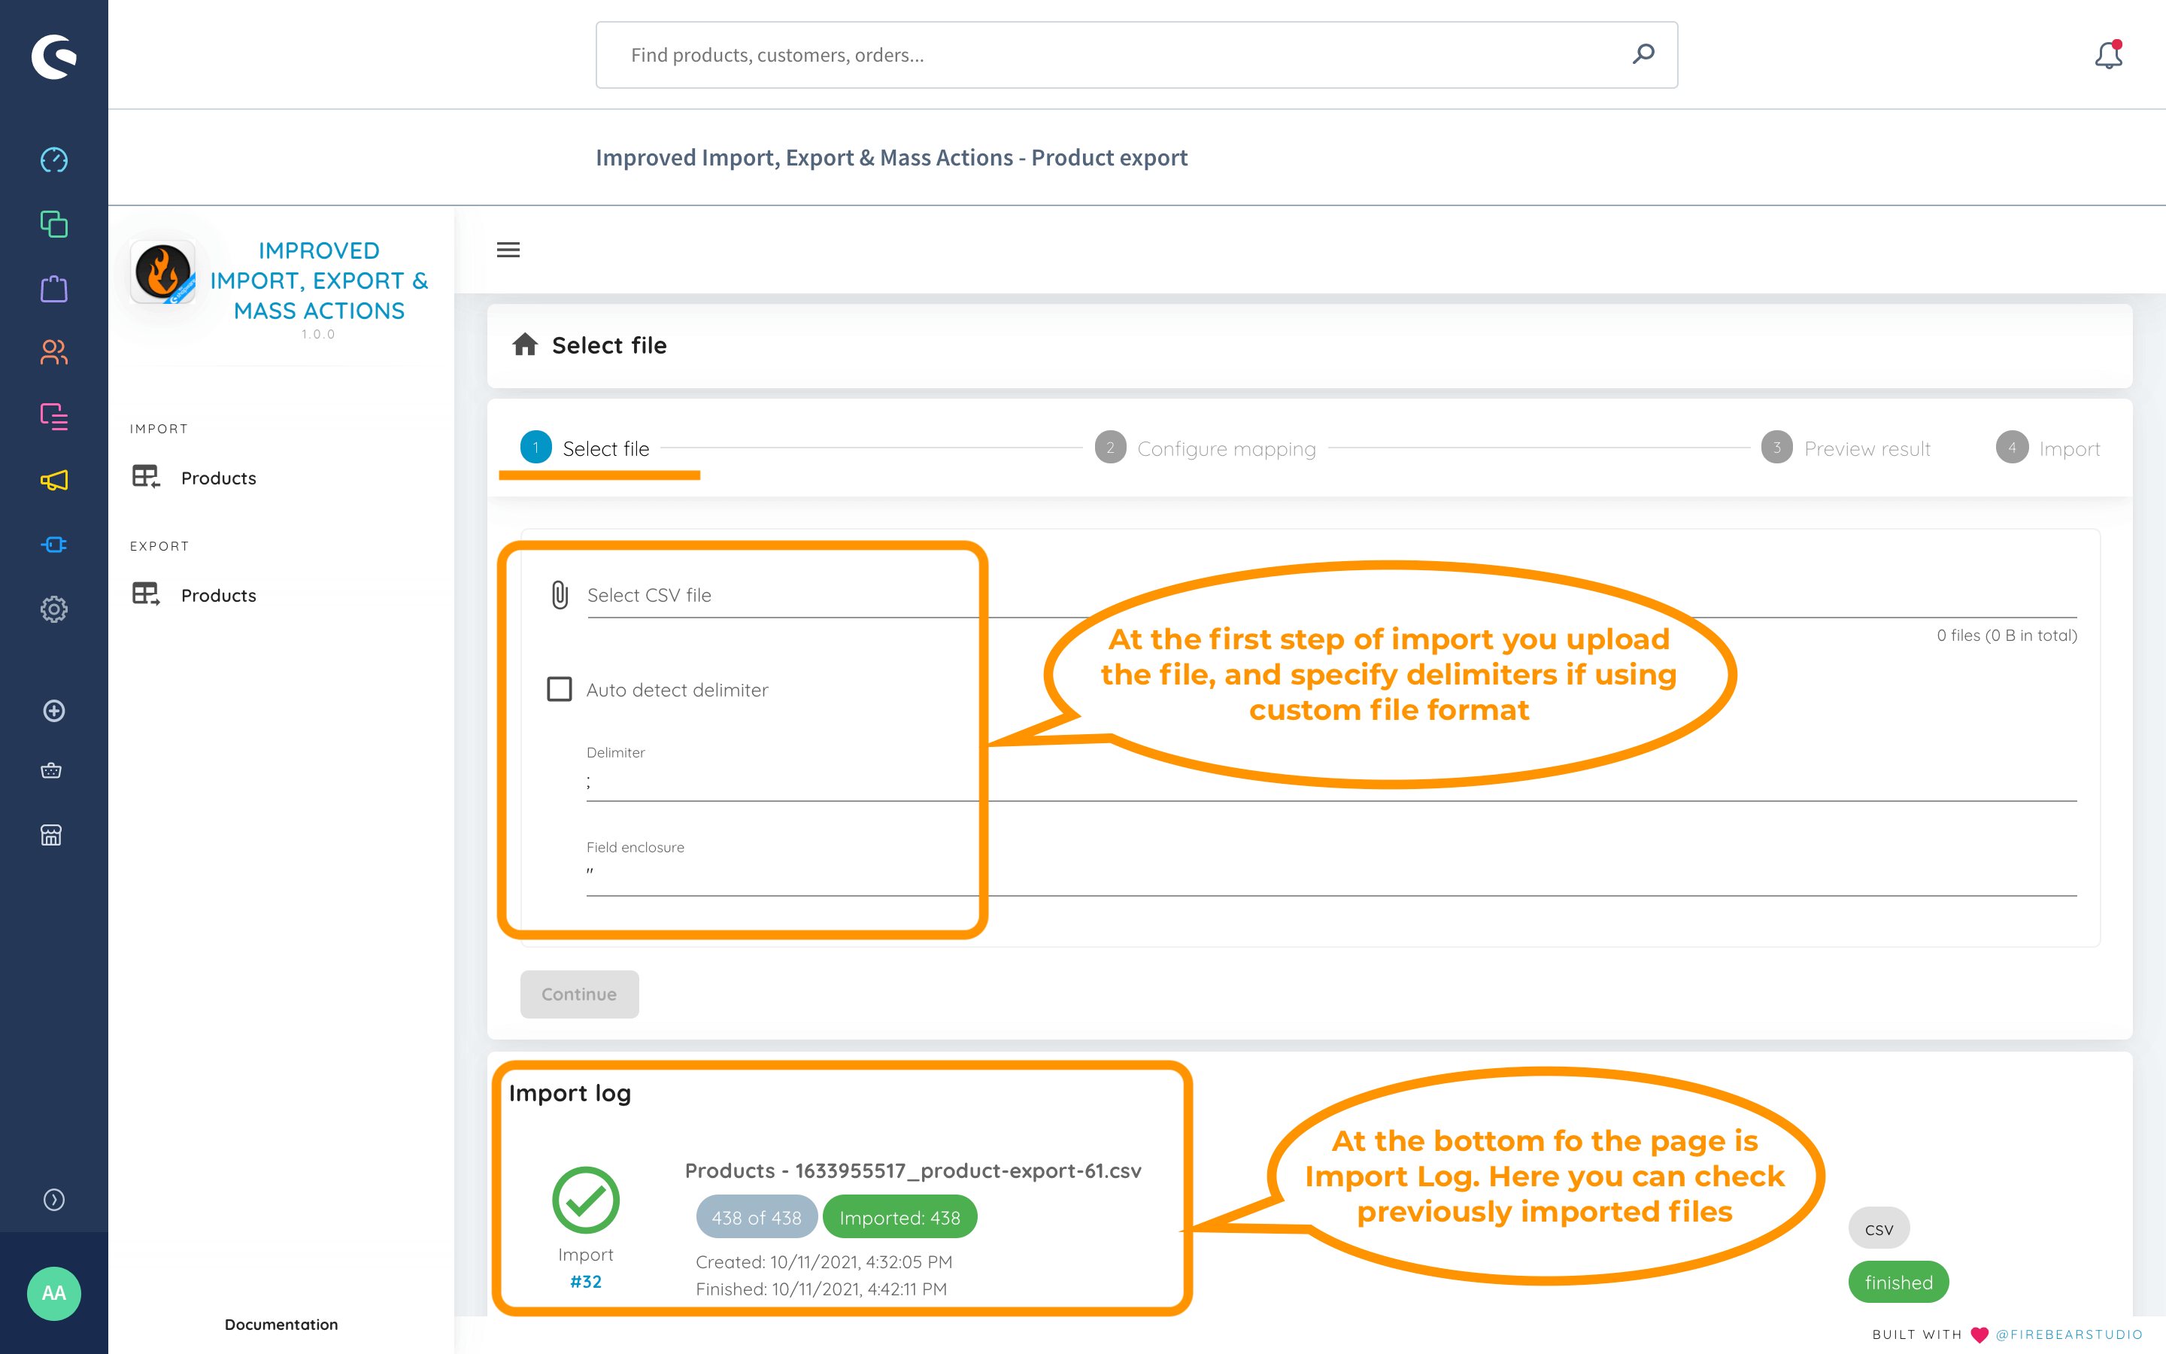Enable Auto detect delimiter checkbox
The image size is (2166, 1354).
[560, 688]
